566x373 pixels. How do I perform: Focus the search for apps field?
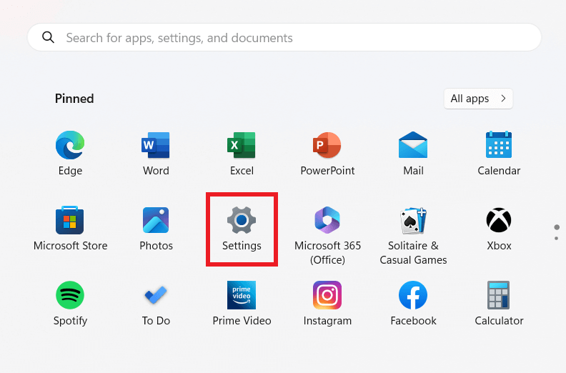tap(284, 38)
